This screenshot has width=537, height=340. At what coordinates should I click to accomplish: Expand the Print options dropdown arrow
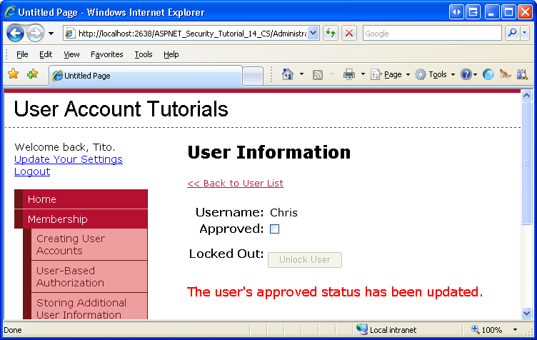tap(363, 74)
